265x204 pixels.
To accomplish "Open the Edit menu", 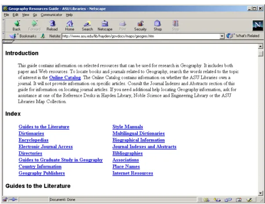I will coord(15,15).
